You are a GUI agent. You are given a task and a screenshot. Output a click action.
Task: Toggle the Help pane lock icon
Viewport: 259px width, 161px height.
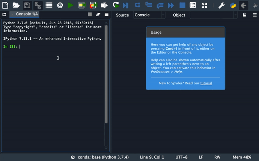pyautogui.click(x=244, y=15)
